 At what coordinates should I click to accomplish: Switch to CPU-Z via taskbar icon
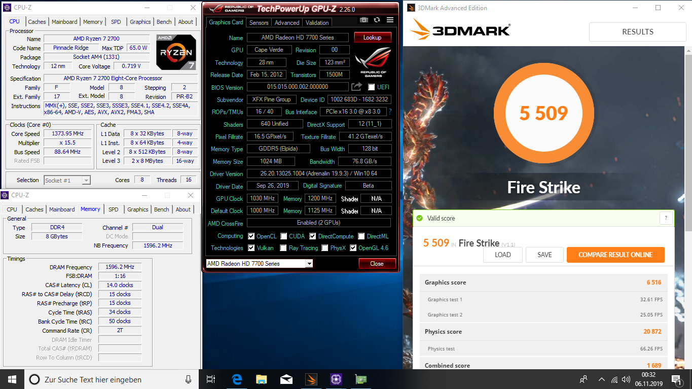336,379
